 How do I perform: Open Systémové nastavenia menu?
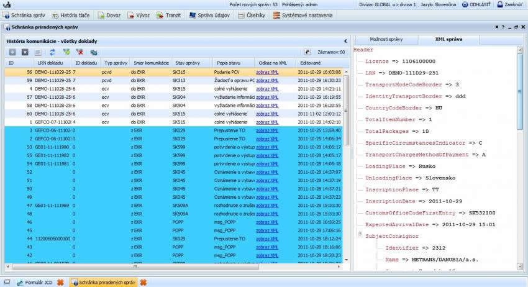coord(303,16)
